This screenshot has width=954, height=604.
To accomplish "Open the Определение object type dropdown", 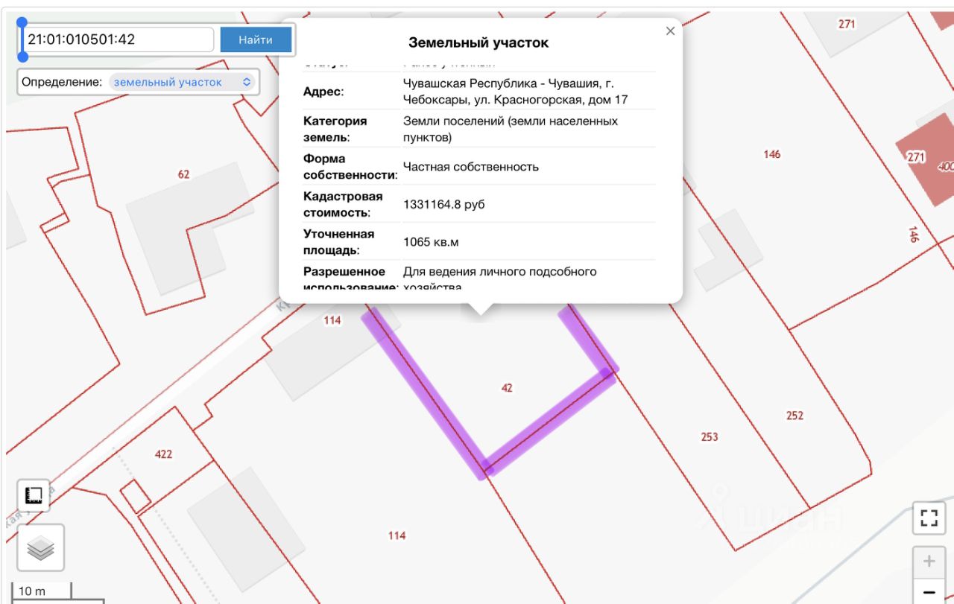I will point(183,82).
